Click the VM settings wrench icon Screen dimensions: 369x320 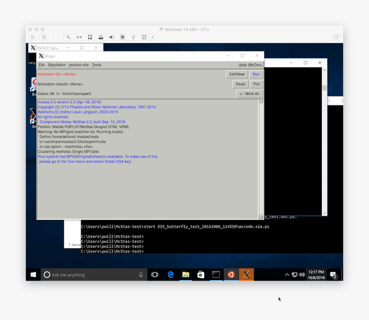[69, 37]
